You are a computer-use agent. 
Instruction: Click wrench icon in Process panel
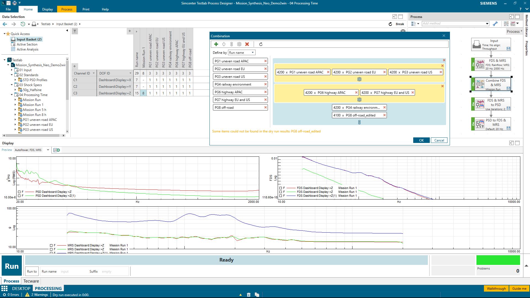coord(495,24)
